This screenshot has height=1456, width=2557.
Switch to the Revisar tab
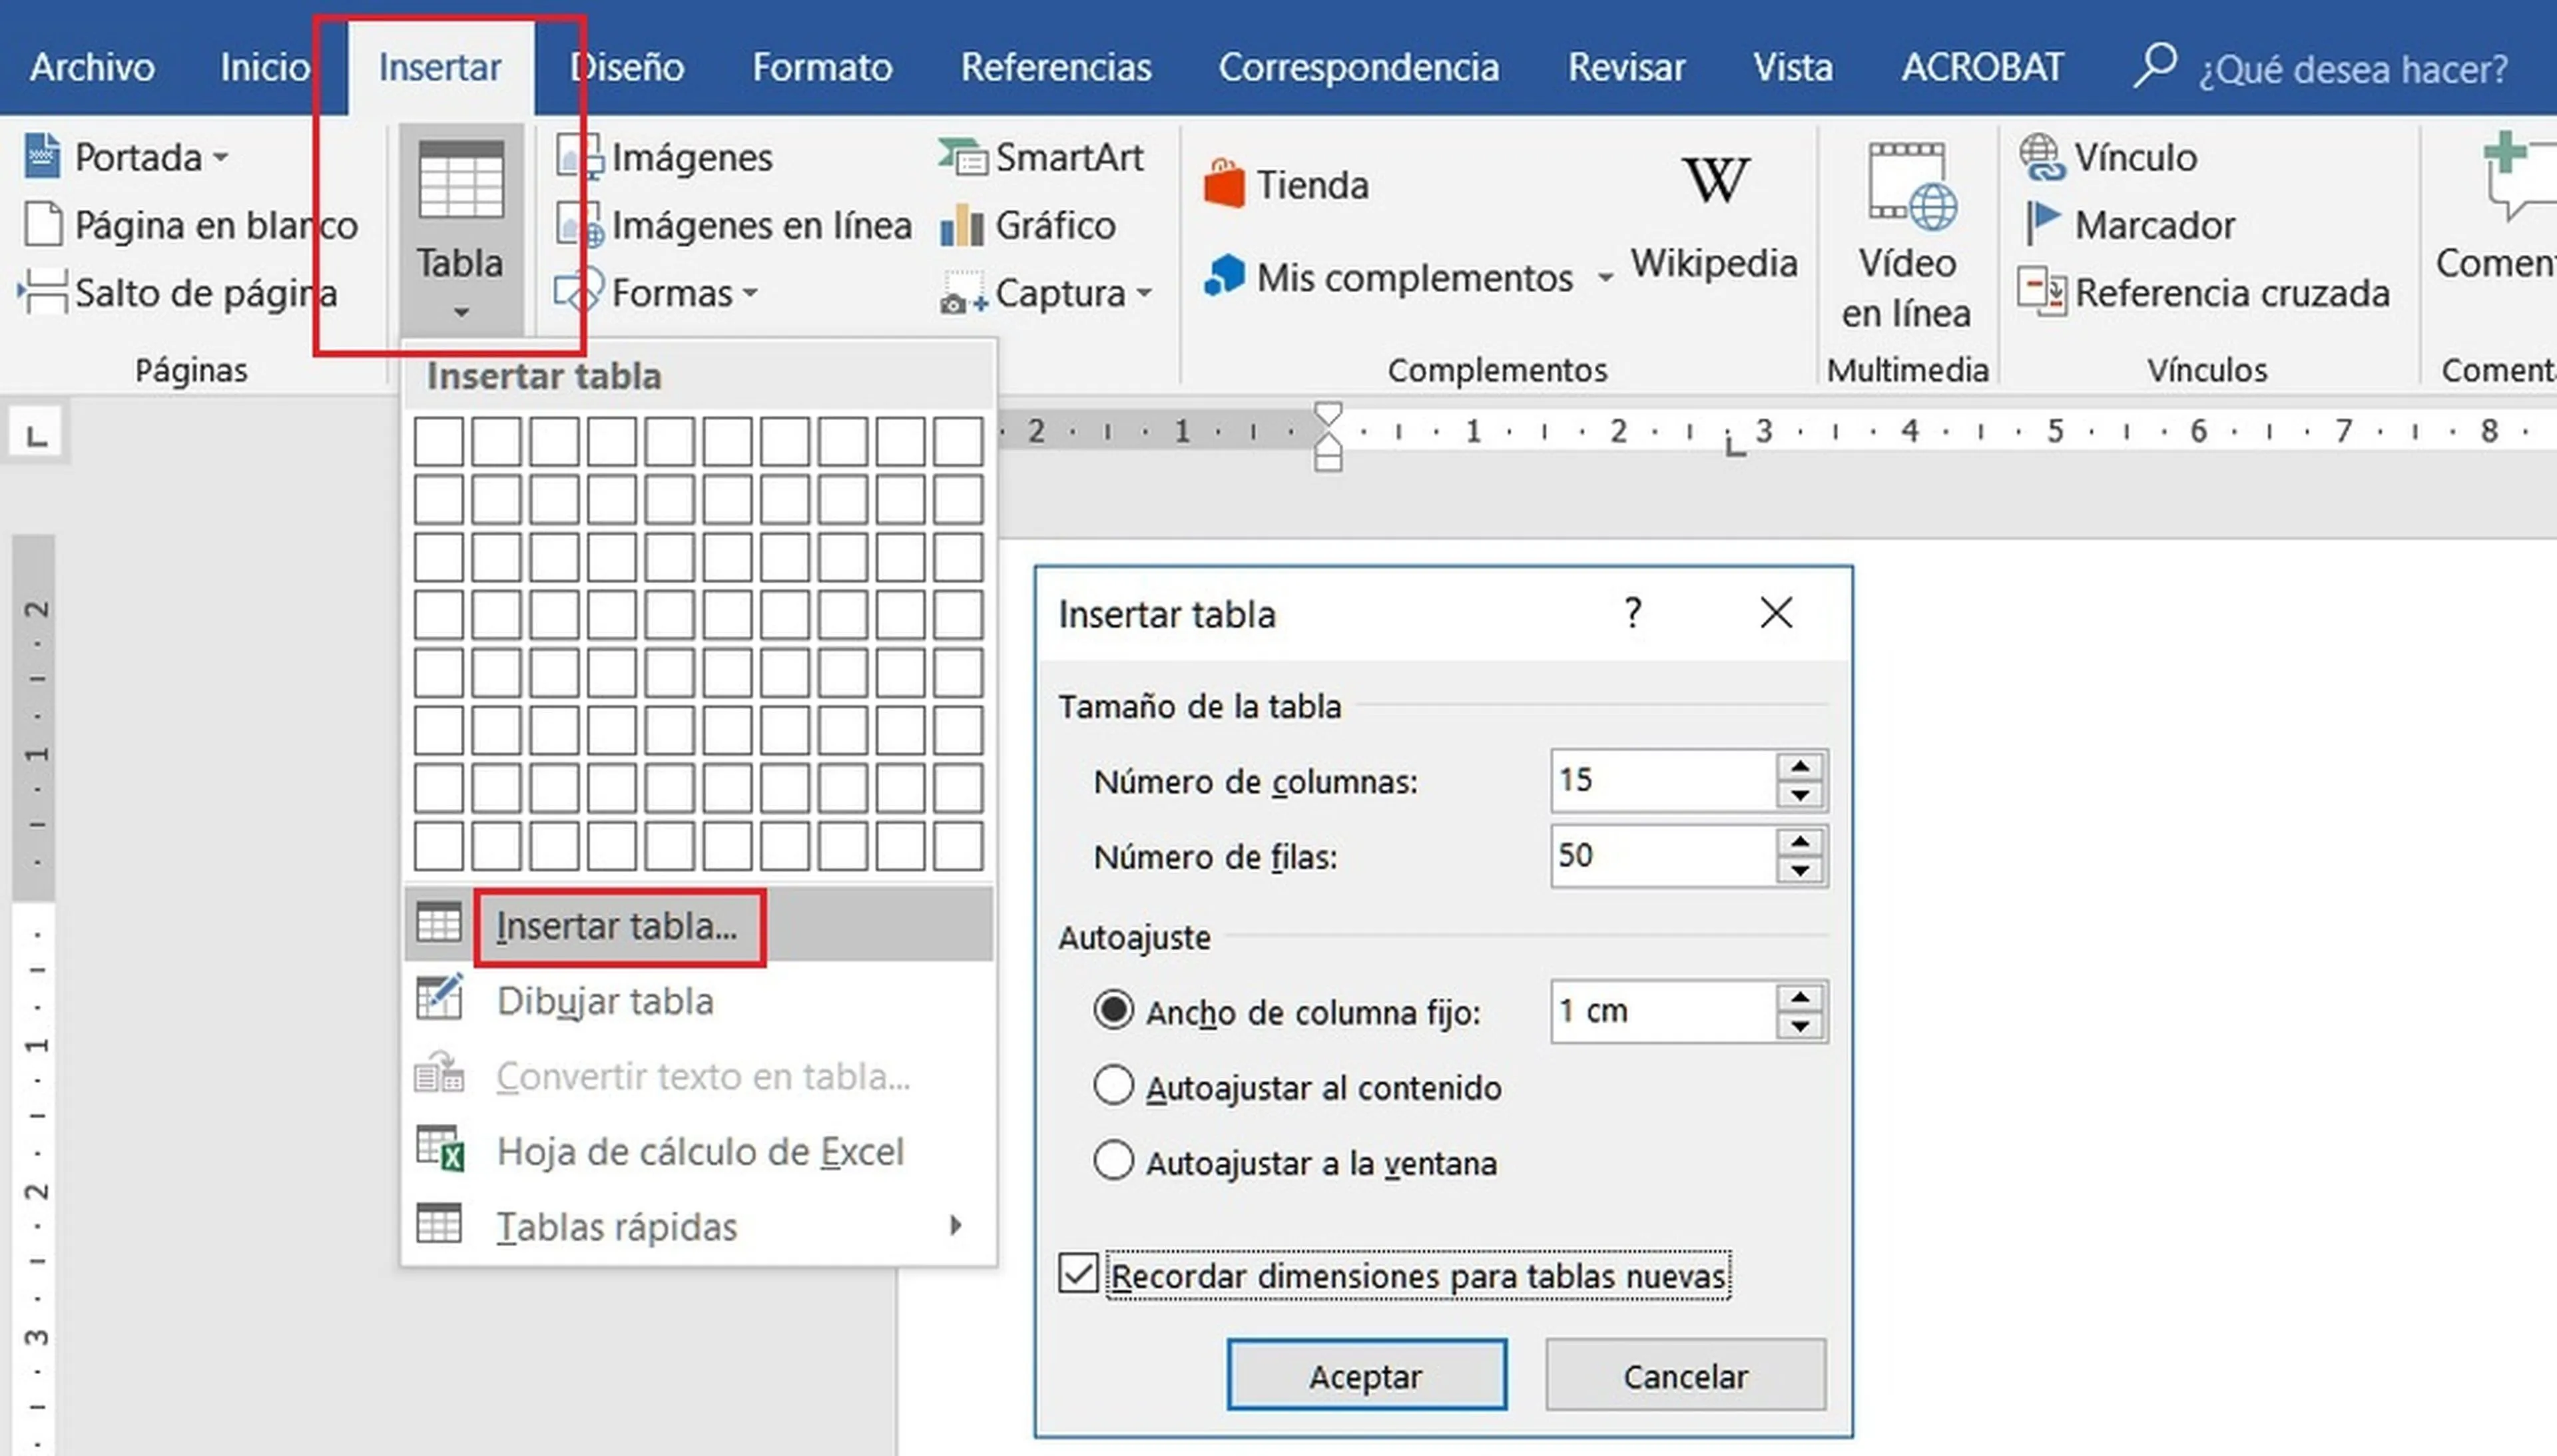coord(1626,67)
